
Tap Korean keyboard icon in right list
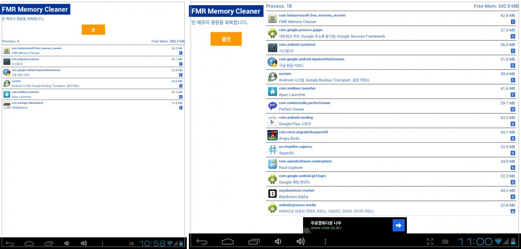pos(273,62)
